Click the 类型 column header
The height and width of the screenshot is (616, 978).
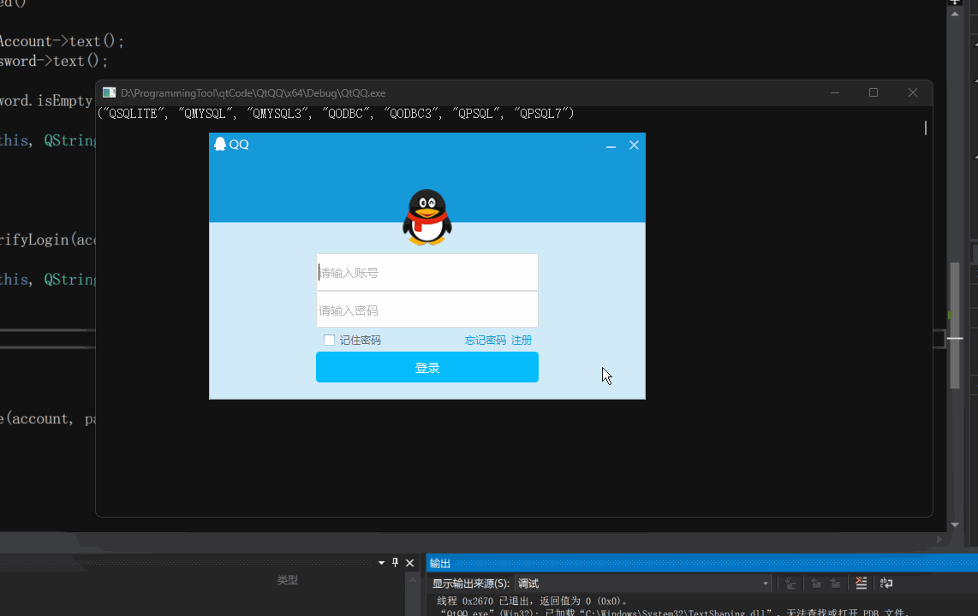pos(288,580)
